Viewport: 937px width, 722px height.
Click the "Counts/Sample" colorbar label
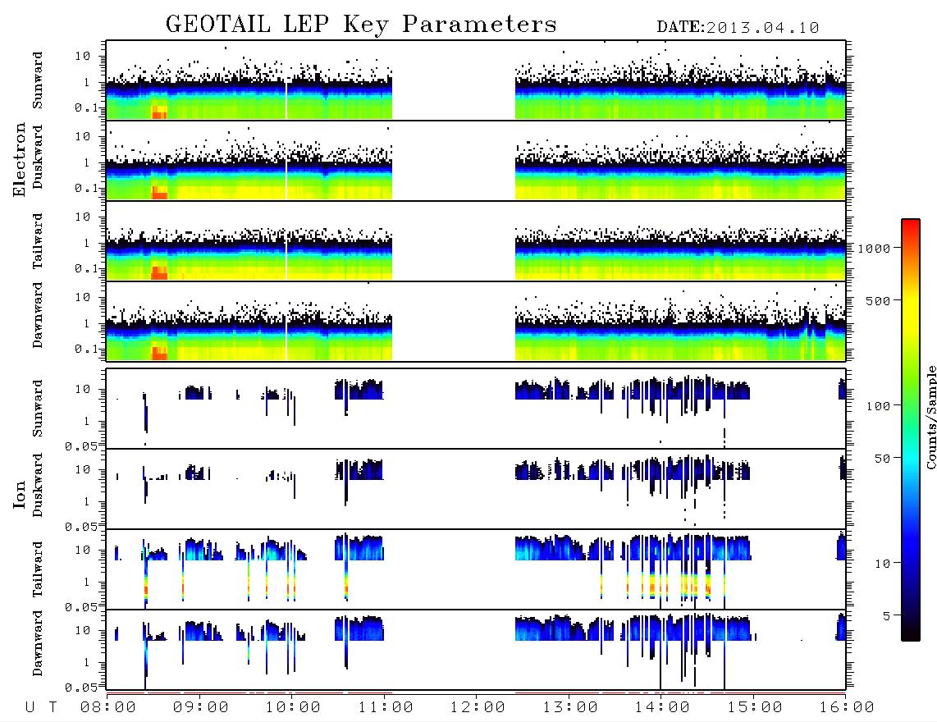coord(930,418)
